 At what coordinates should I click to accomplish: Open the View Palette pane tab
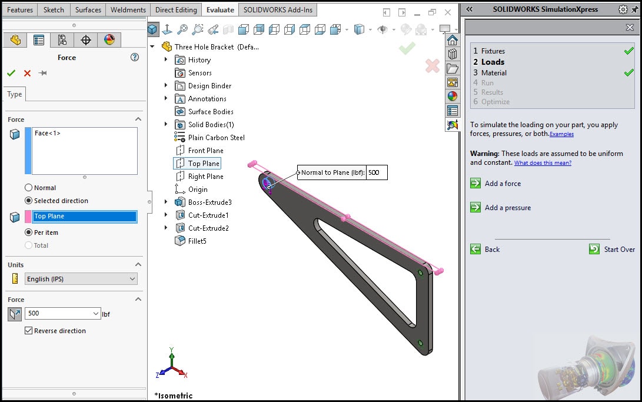coord(453,82)
